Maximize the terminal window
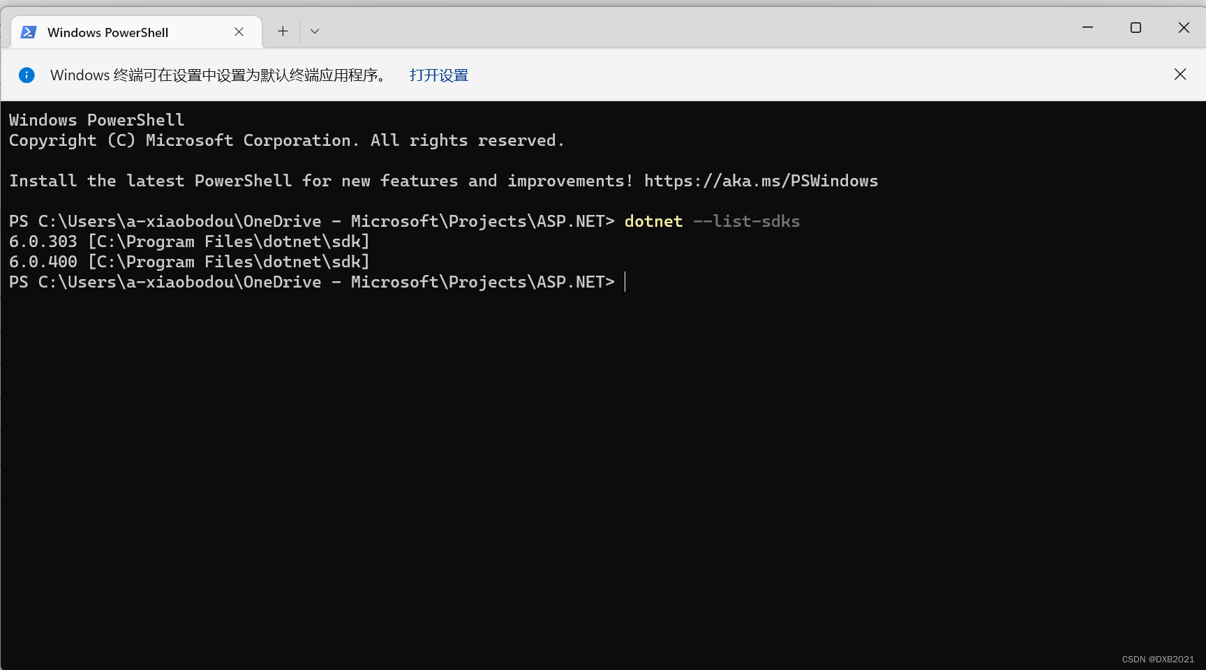The width and height of the screenshot is (1206, 670). (1136, 28)
